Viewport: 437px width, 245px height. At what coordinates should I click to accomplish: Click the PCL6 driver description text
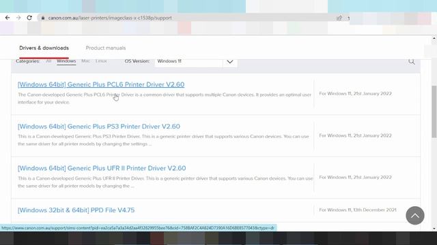165,98
